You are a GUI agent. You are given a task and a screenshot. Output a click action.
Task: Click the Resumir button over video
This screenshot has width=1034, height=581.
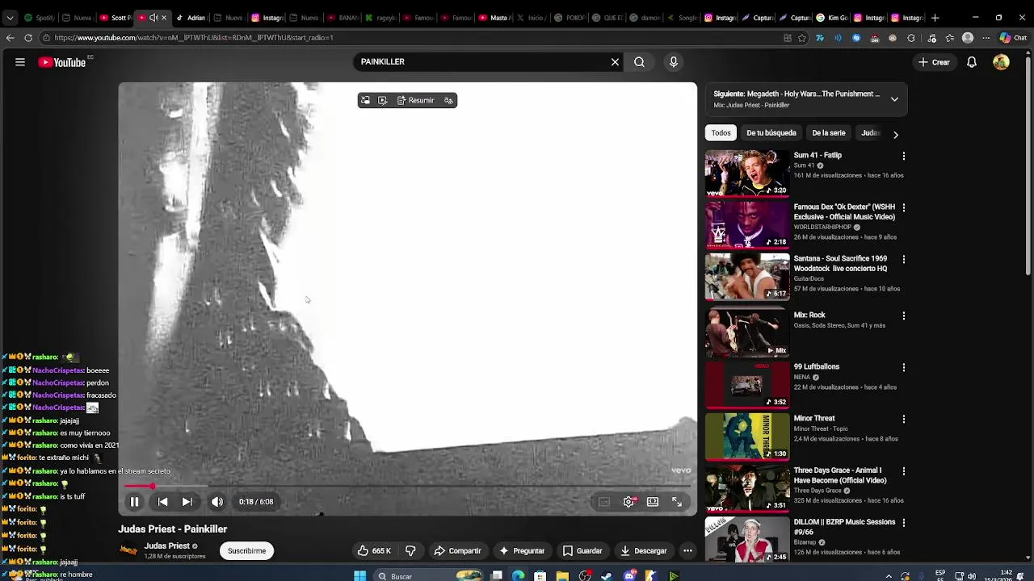point(415,101)
